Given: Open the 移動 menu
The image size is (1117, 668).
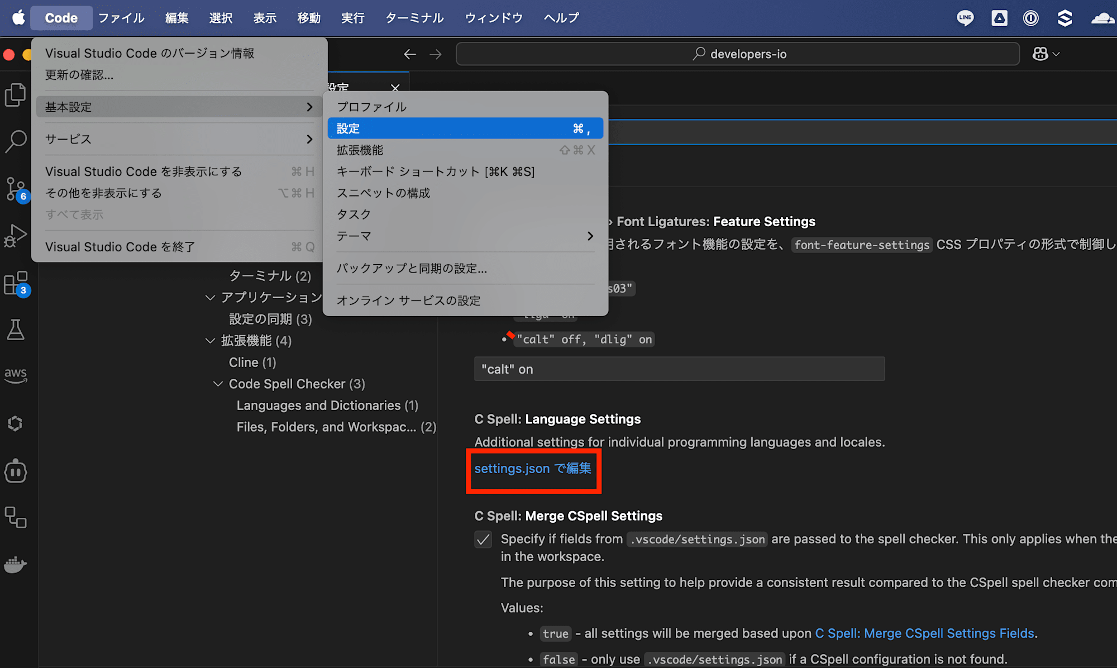Looking at the screenshot, I should (x=309, y=18).
